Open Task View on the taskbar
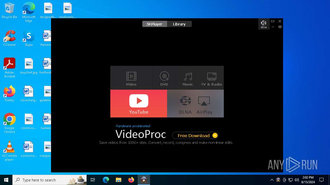 [x=93, y=180]
